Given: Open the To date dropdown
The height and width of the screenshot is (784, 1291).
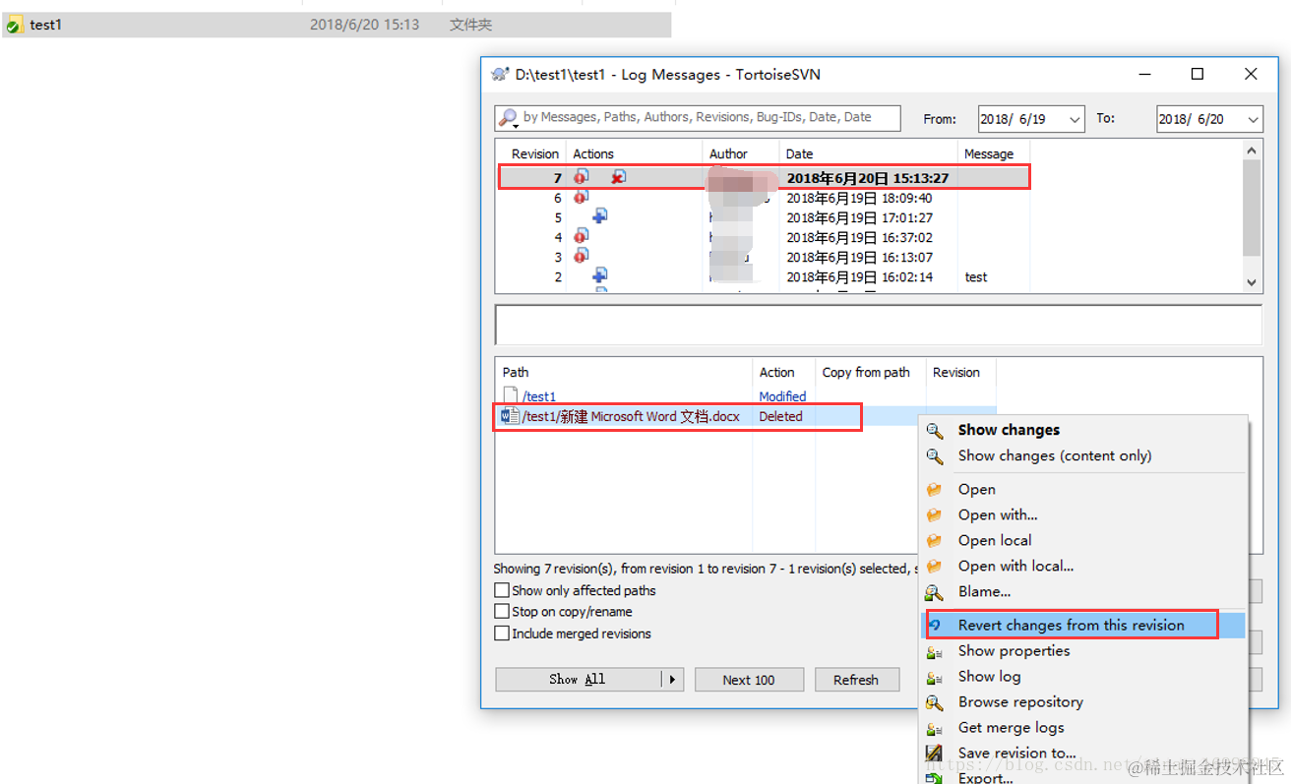Looking at the screenshot, I should 1254,118.
